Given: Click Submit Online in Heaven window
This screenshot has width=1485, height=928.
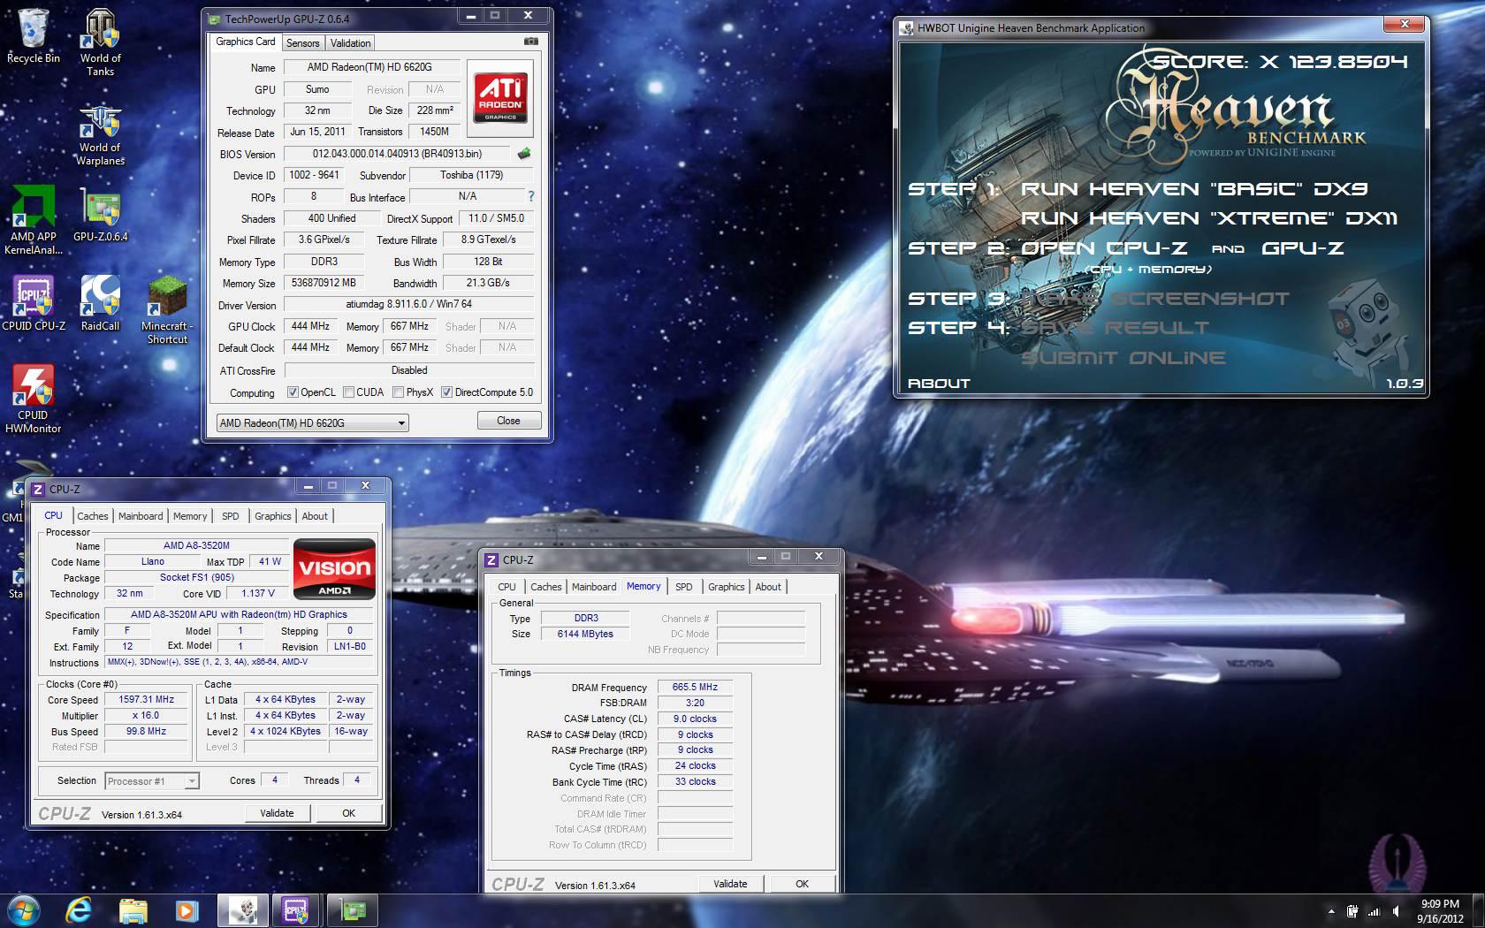Looking at the screenshot, I should (x=1123, y=358).
